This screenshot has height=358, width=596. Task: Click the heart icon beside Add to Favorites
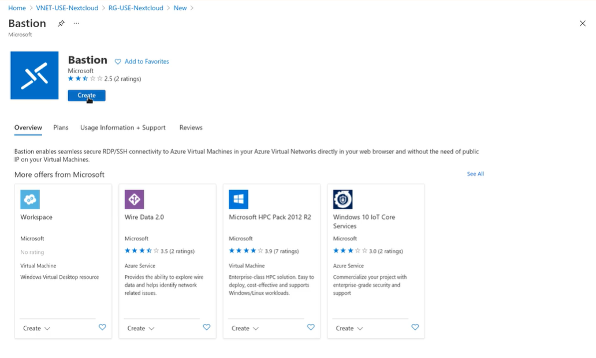(x=118, y=62)
